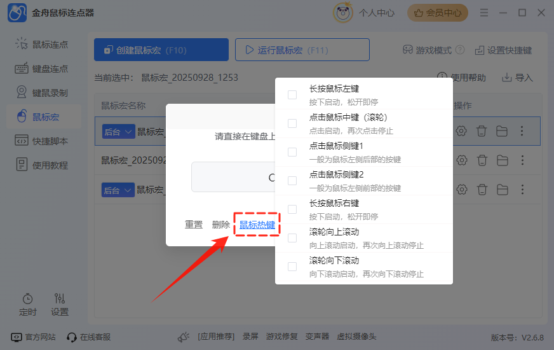554x350 pixels.
Task: Open the 定时 timer icon
Action: [x=27, y=299]
